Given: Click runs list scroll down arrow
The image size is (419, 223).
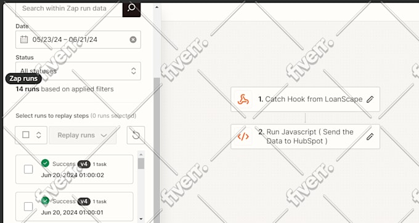Looking at the screenshot, I should (141, 219).
